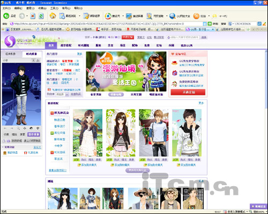Screen dimensions: 268x214
Task: Open the dropdown arrow next to web page capture
Action: tap(167, 16)
